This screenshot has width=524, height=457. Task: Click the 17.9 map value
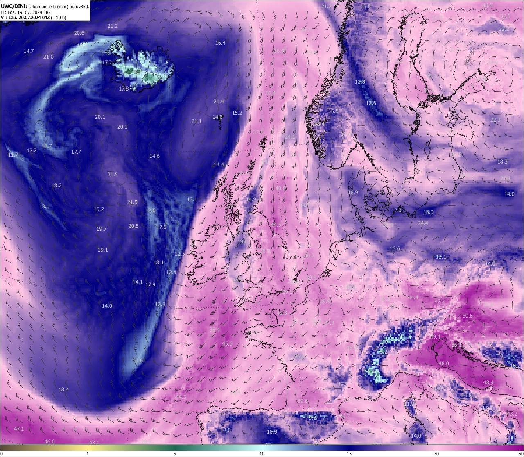(x=150, y=285)
